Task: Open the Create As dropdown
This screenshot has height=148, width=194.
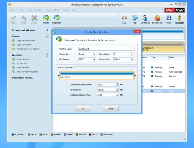Action: coord(95,54)
